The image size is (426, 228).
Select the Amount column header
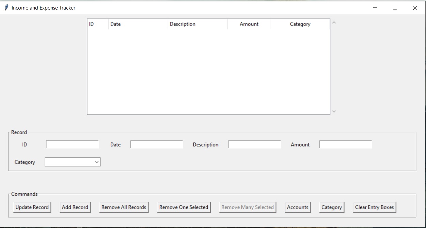[x=249, y=24]
